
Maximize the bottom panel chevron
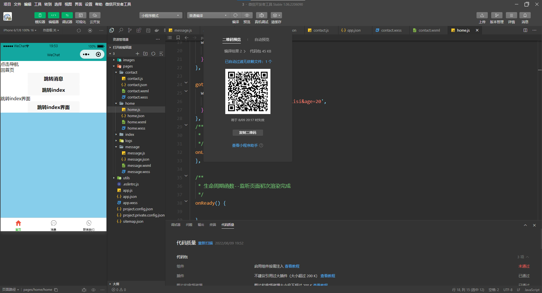525,225
